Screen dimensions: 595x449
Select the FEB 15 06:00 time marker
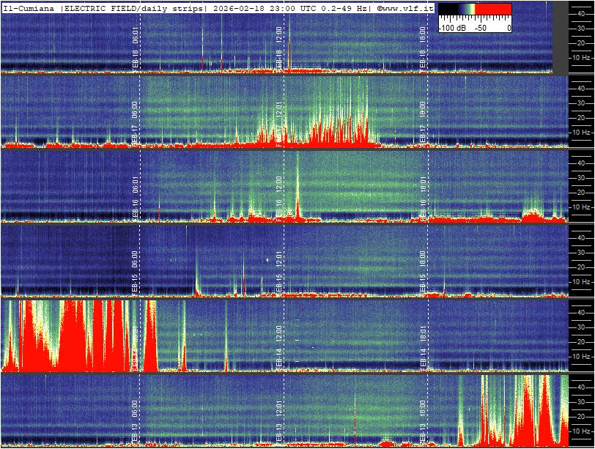pyautogui.click(x=135, y=270)
